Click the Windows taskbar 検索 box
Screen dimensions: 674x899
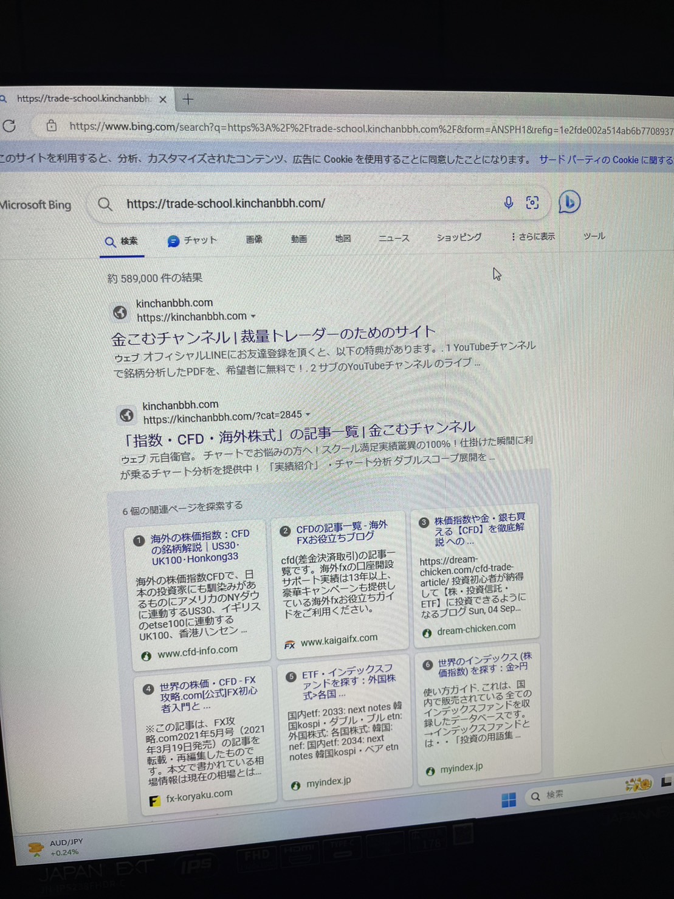[x=588, y=793]
